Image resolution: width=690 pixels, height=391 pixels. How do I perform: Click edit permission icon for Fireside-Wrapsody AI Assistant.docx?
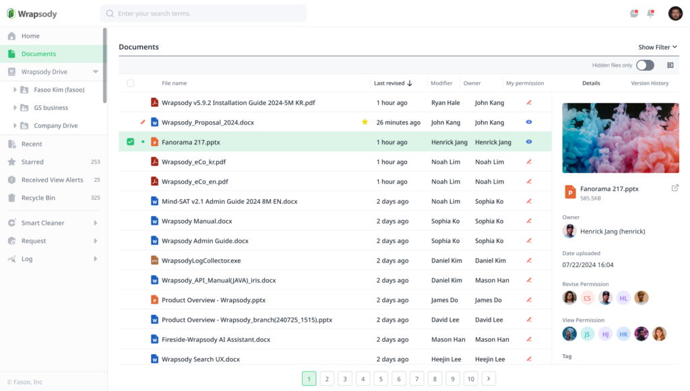[529, 340]
